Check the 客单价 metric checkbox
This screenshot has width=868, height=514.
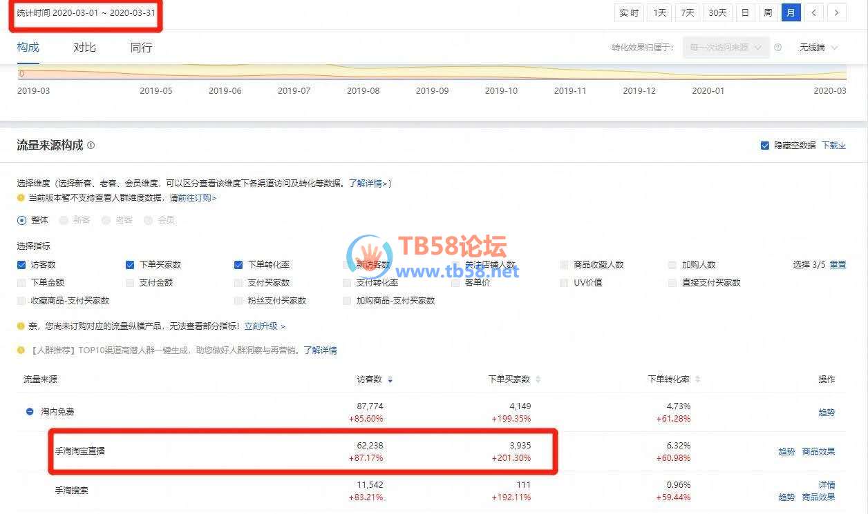click(x=455, y=282)
